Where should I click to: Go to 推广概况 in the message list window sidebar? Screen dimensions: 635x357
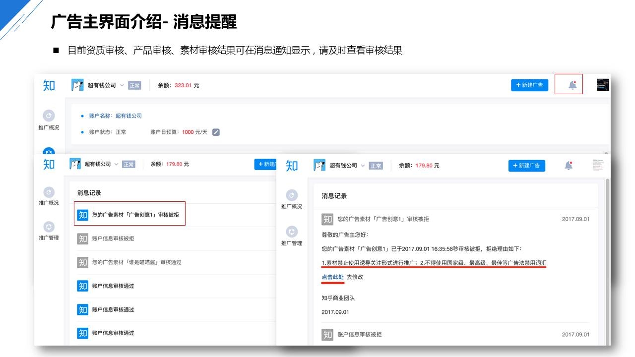(x=49, y=192)
